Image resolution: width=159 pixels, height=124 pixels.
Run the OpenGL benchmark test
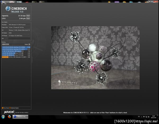click(28, 16)
